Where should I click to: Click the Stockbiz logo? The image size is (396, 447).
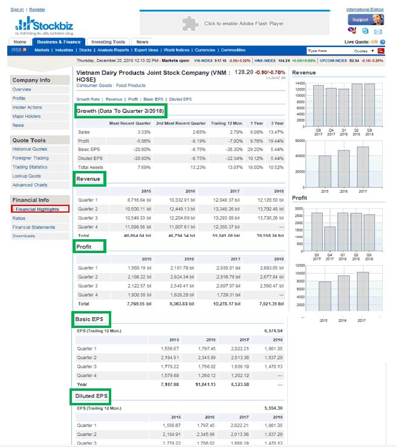point(45,26)
